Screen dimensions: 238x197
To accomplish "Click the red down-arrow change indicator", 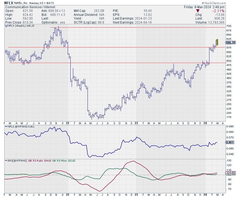I will [x=198, y=11].
